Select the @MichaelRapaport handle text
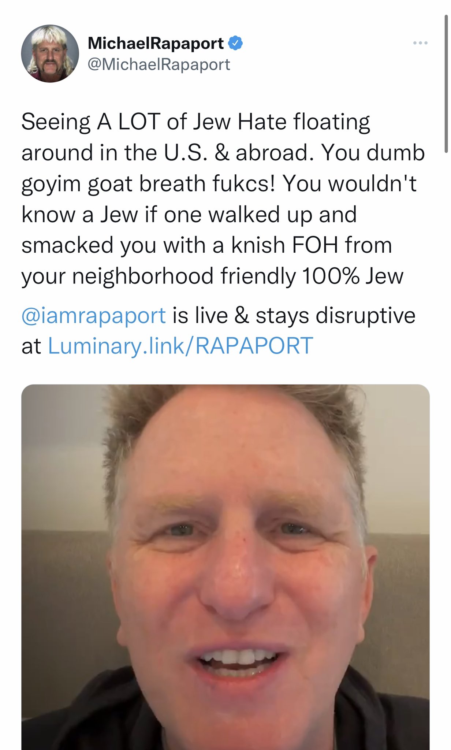Viewport: 451px width, 750px height. click(x=159, y=64)
